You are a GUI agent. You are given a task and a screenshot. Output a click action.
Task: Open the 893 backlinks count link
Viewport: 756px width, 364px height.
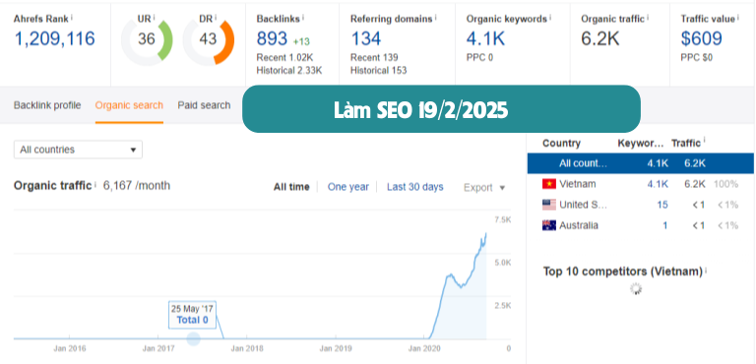[272, 38]
